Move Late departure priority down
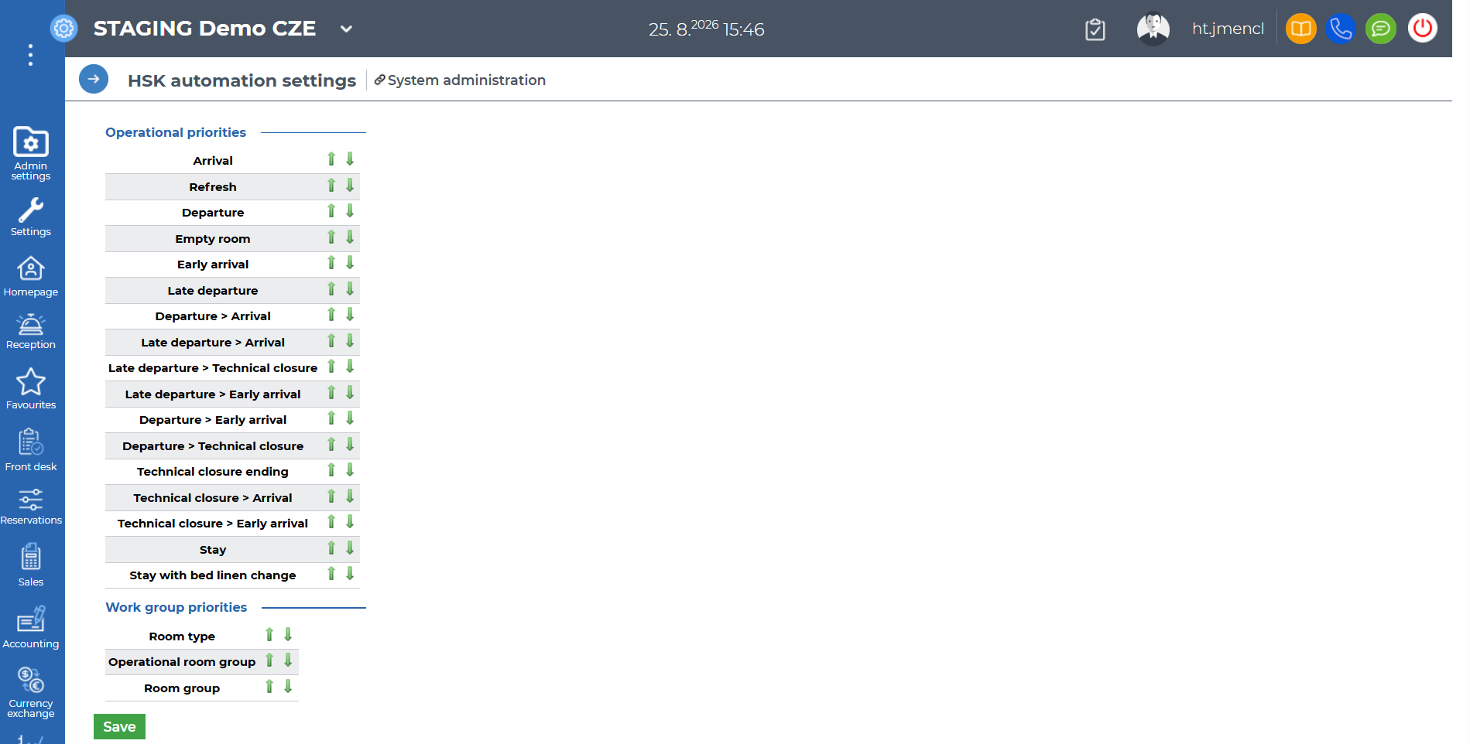1470x744 pixels. (x=350, y=289)
